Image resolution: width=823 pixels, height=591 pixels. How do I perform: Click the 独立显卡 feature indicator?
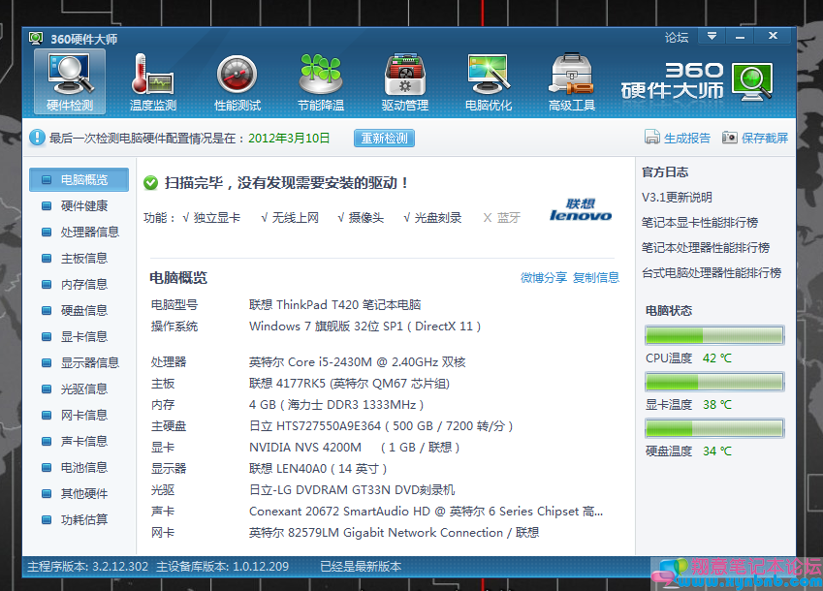211,218
